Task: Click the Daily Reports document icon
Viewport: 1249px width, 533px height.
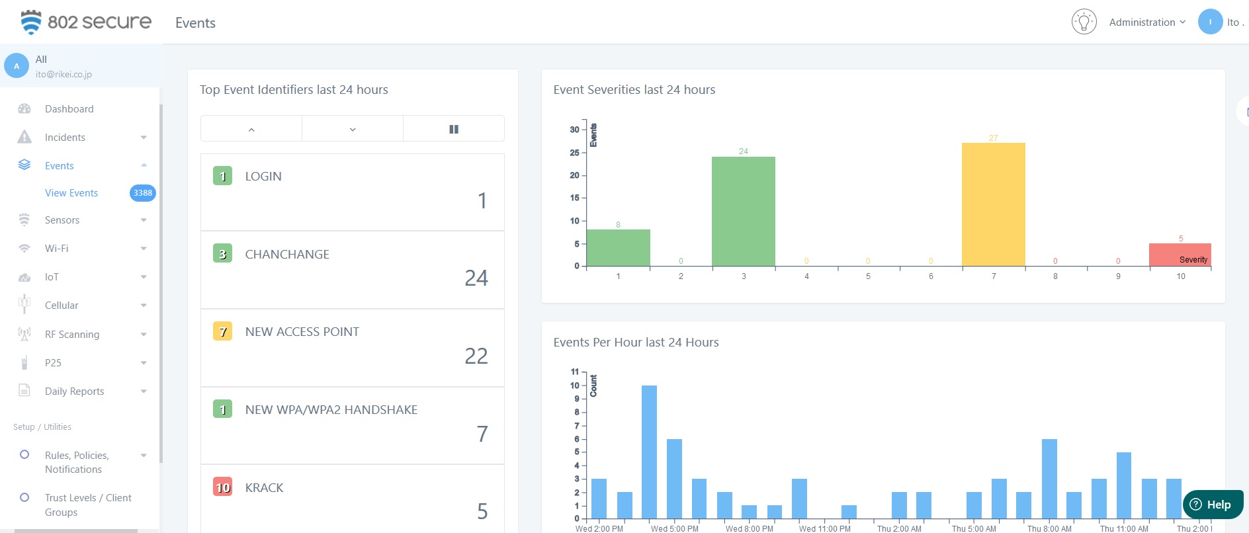Action: [x=24, y=390]
